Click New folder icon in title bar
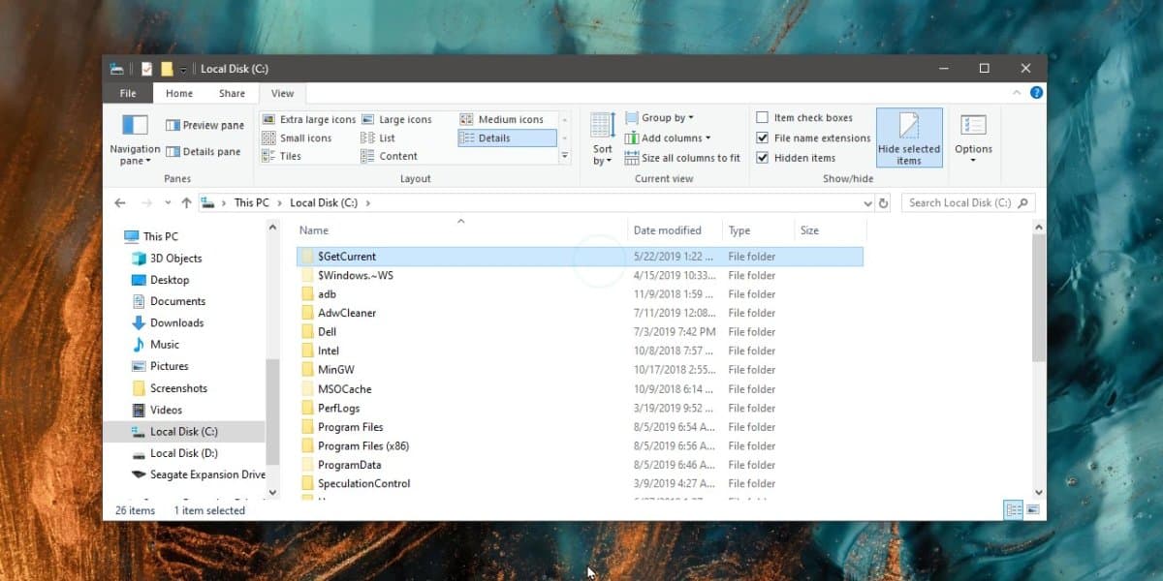 (167, 69)
